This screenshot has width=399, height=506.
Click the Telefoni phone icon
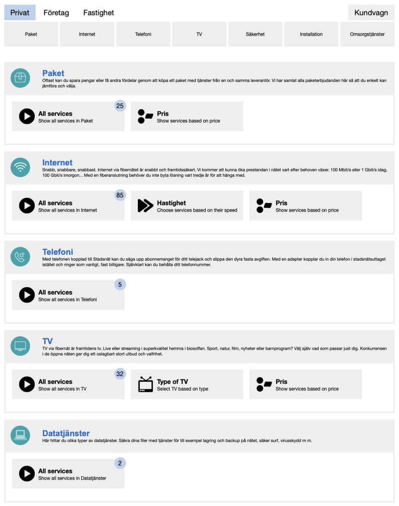[20, 257]
